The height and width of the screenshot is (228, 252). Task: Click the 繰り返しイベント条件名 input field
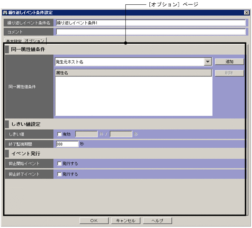tap(151, 23)
